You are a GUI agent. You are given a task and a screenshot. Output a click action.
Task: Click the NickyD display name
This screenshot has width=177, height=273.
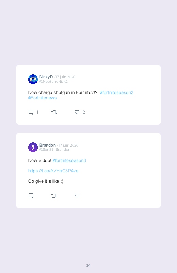(x=46, y=77)
